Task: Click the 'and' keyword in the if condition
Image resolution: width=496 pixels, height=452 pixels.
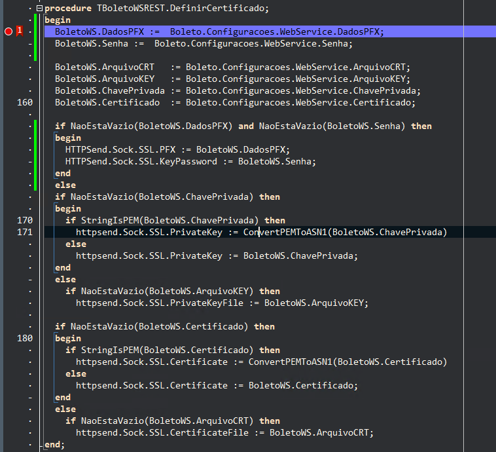Action: [246, 126]
